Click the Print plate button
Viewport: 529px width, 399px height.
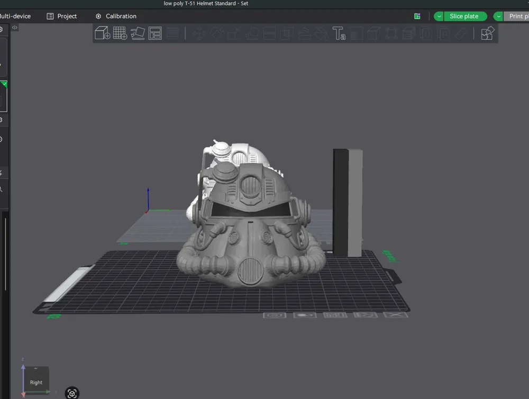click(516, 16)
